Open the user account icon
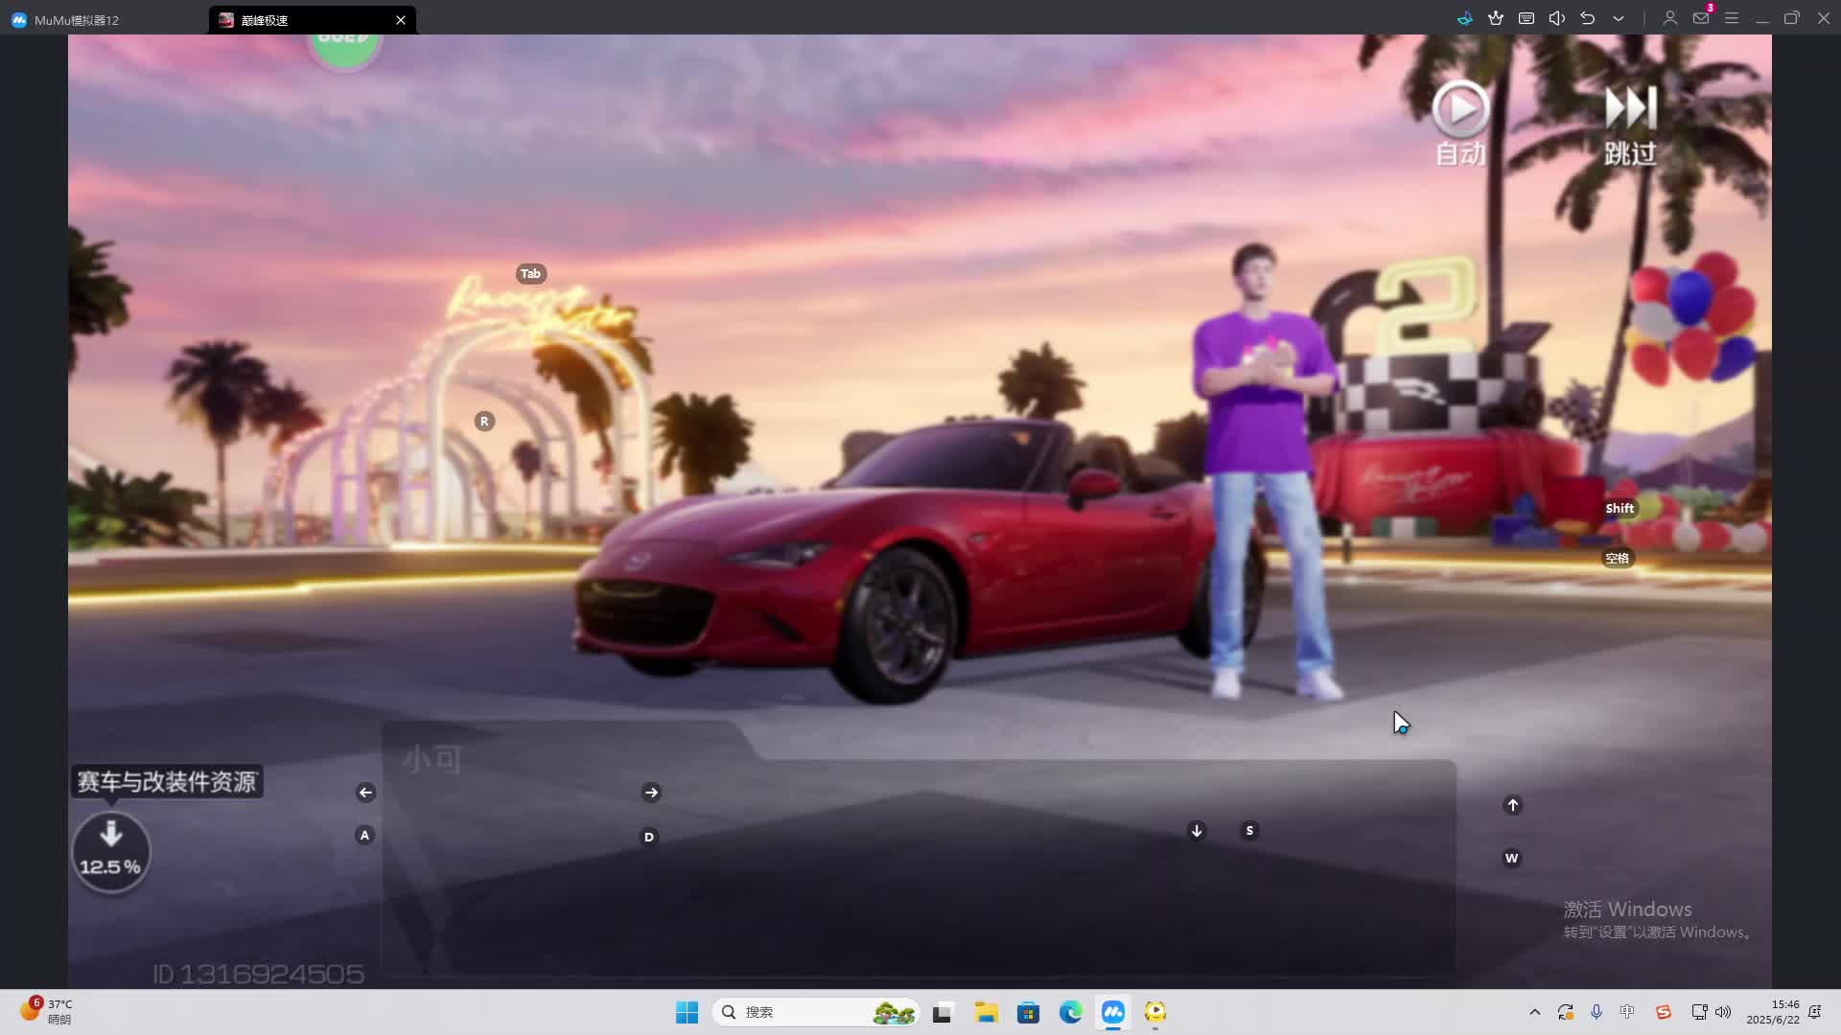The image size is (1841, 1035). pos(1669,18)
